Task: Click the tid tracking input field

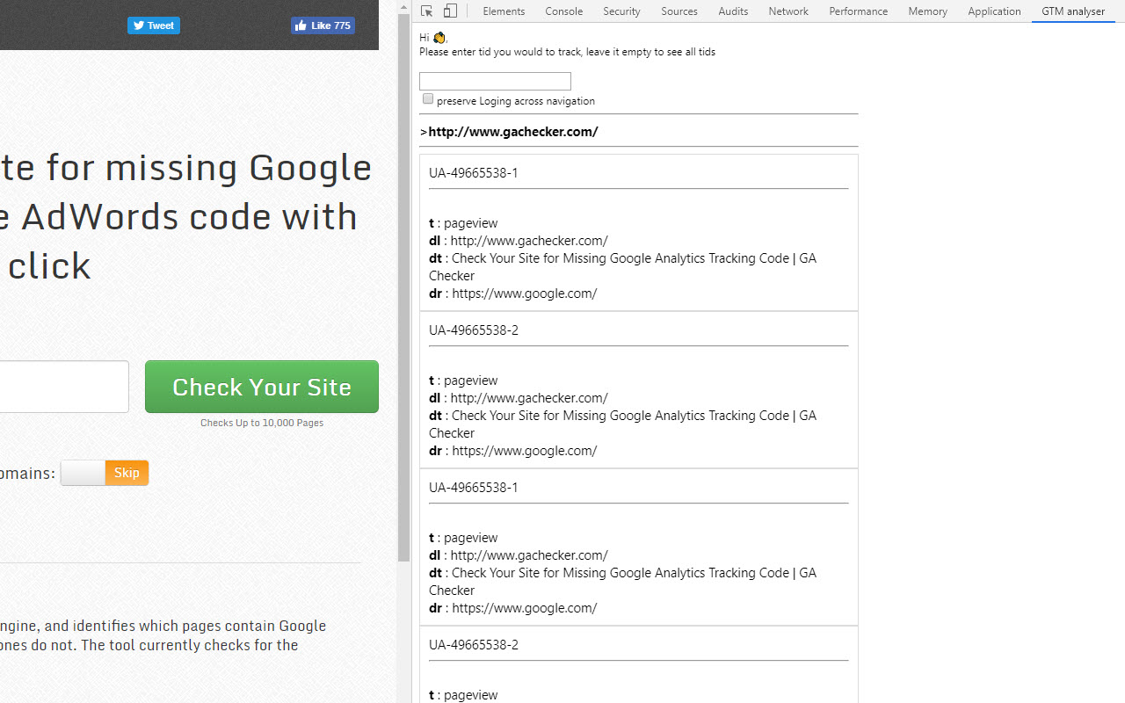Action: [495, 81]
